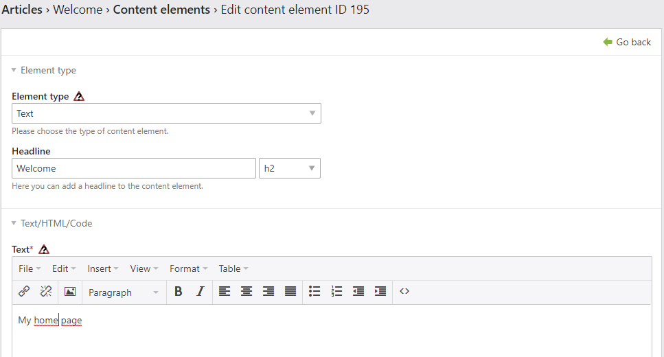Screen dimensions: 664x357
Task: Click warning icon next to Text label
Action: tap(44, 249)
